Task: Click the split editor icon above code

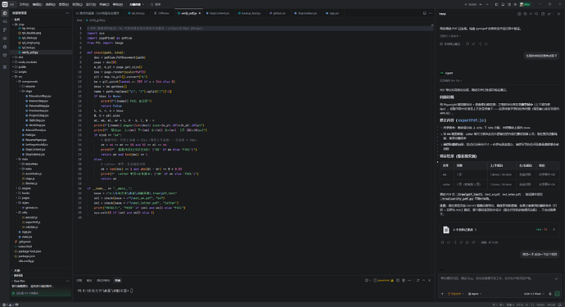Action: (424, 13)
